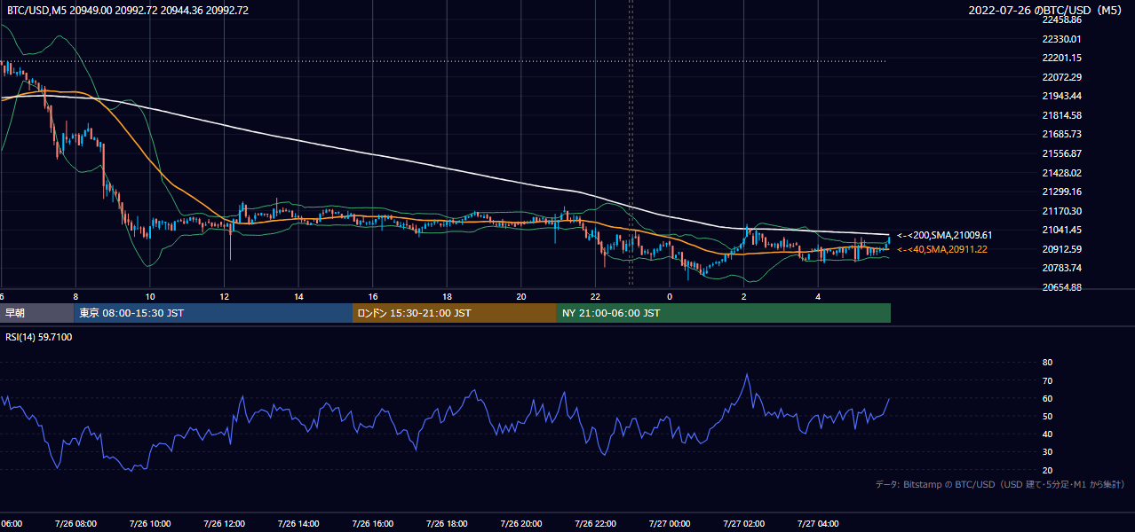The height and width of the screenshot is (532, 1135).
Task: Select the 早朝 session bar
Action: pos(37,313)
